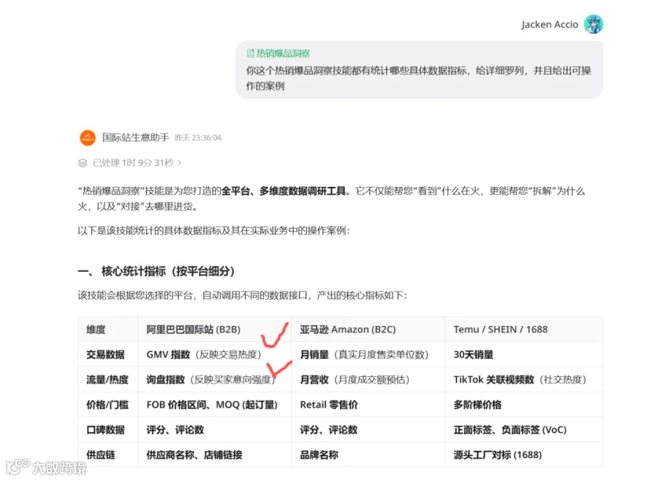Click the TikTok 关联视频数 cell
Screen dimensions: 658x480
(523, 380)
